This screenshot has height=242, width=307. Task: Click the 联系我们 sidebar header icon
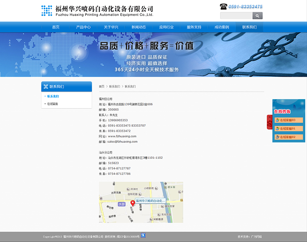tap(46, 87)
